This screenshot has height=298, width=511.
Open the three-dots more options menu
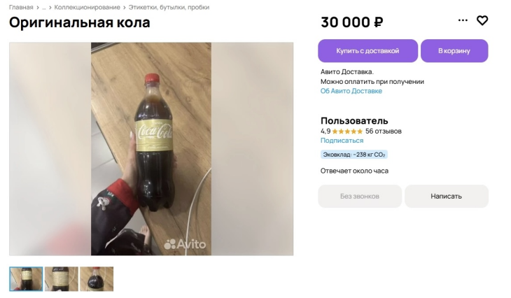click(463, 21)
